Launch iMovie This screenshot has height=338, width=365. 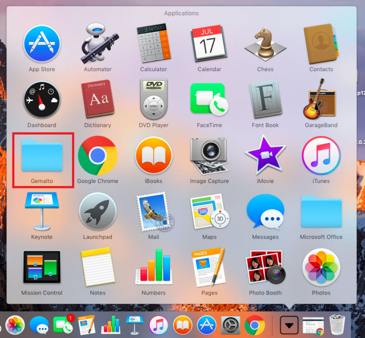[x=265, y=155]
